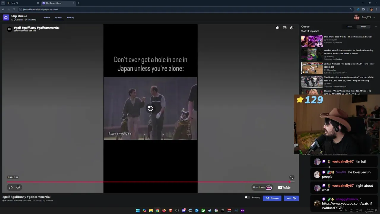Open the browser tab search dropdown
Image resolution: width=380 pixels, height=214 pixels.
(3, 3)
